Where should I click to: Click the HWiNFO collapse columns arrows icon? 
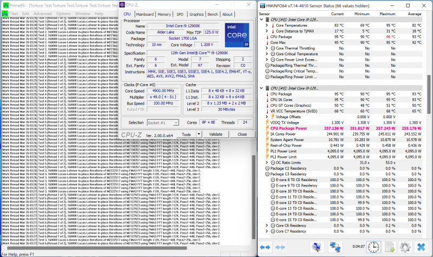coord(280,247)
